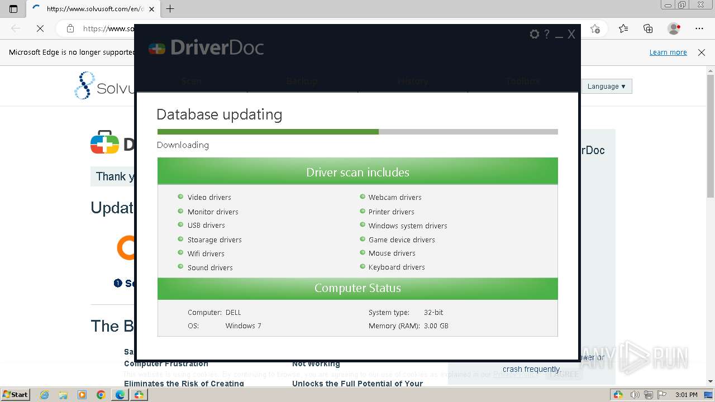Switch to the dimmed History tab

pos(413,81)
